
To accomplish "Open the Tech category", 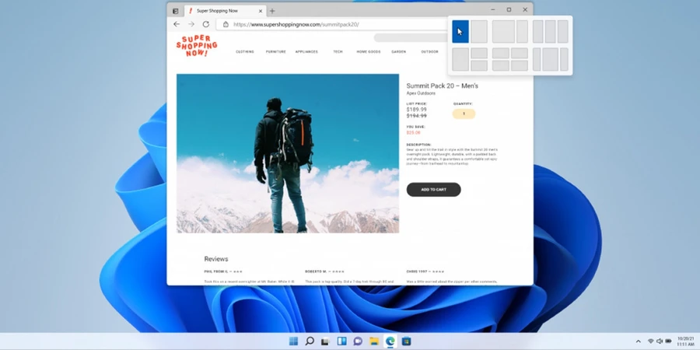I will pyautogui.click(x=338, y=52).
